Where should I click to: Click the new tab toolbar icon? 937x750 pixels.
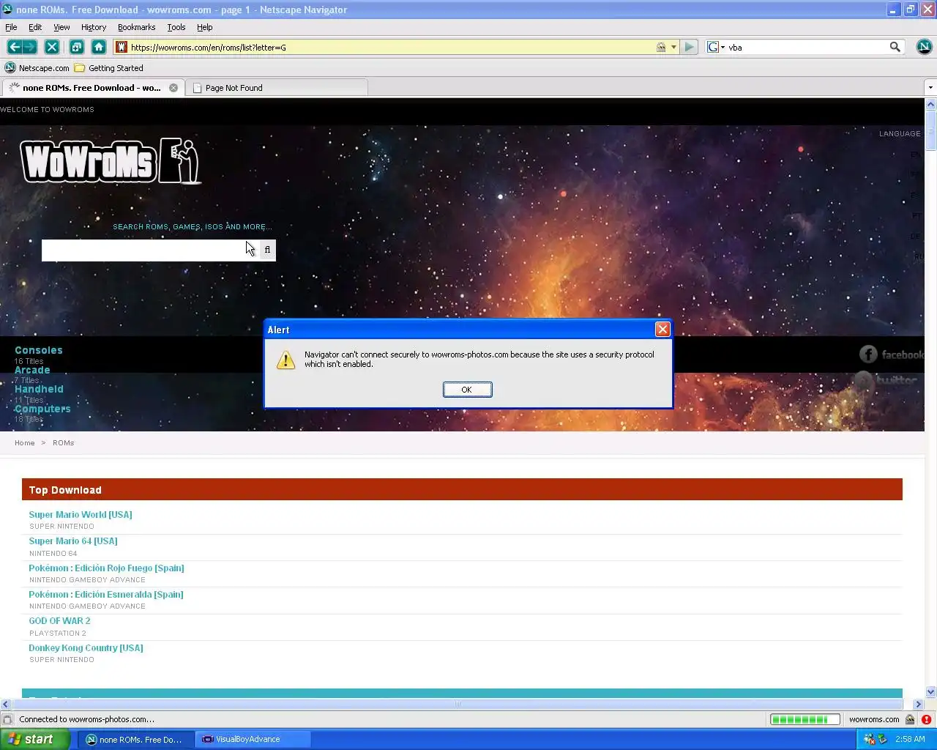click(76, 47)
